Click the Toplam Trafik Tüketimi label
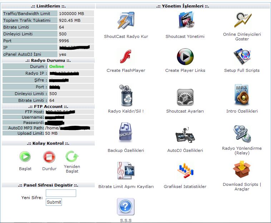This screenshot has height=223, width=271. coord(27,20)
